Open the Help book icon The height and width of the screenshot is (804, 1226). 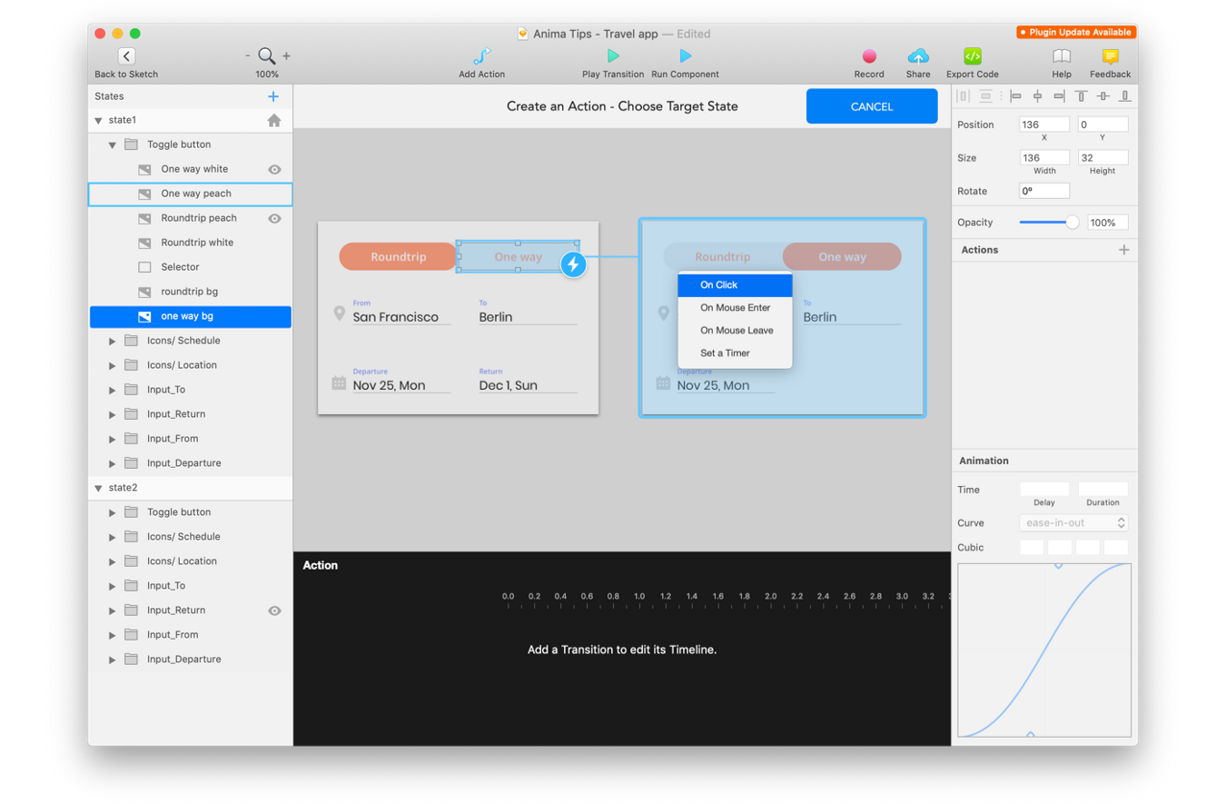coord(1061,56)
